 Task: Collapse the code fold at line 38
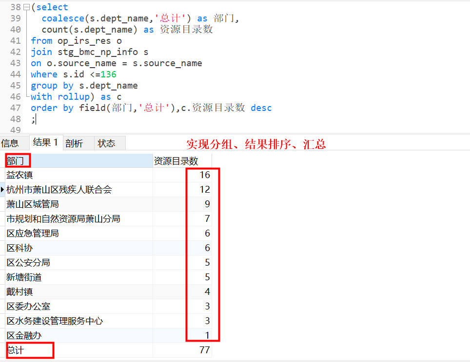27,7
